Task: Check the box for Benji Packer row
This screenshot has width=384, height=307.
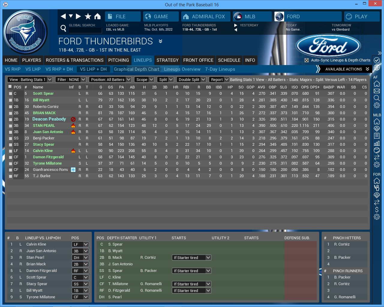Action: point(10,139)
